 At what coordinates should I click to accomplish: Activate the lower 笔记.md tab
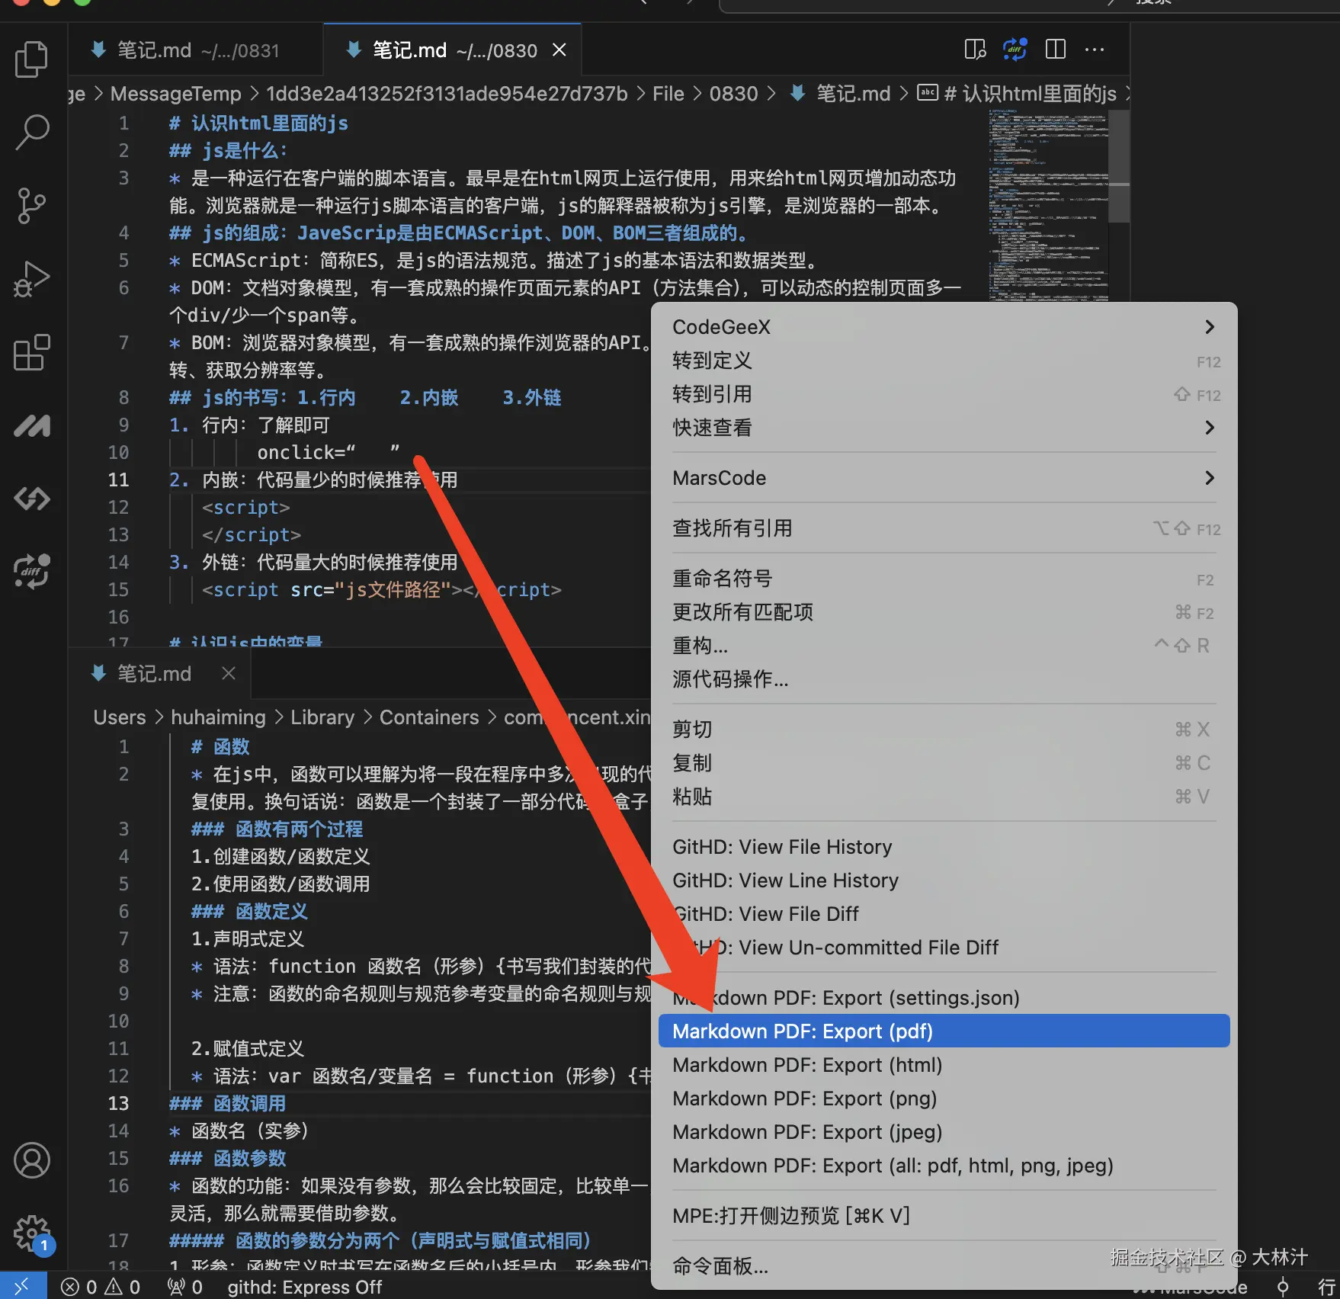pyautogui.click(x=159, y=673)
